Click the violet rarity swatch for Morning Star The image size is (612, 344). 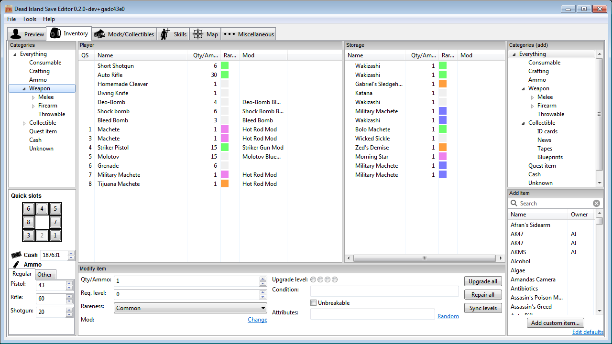pyautogui.click(x=443, y=156)
